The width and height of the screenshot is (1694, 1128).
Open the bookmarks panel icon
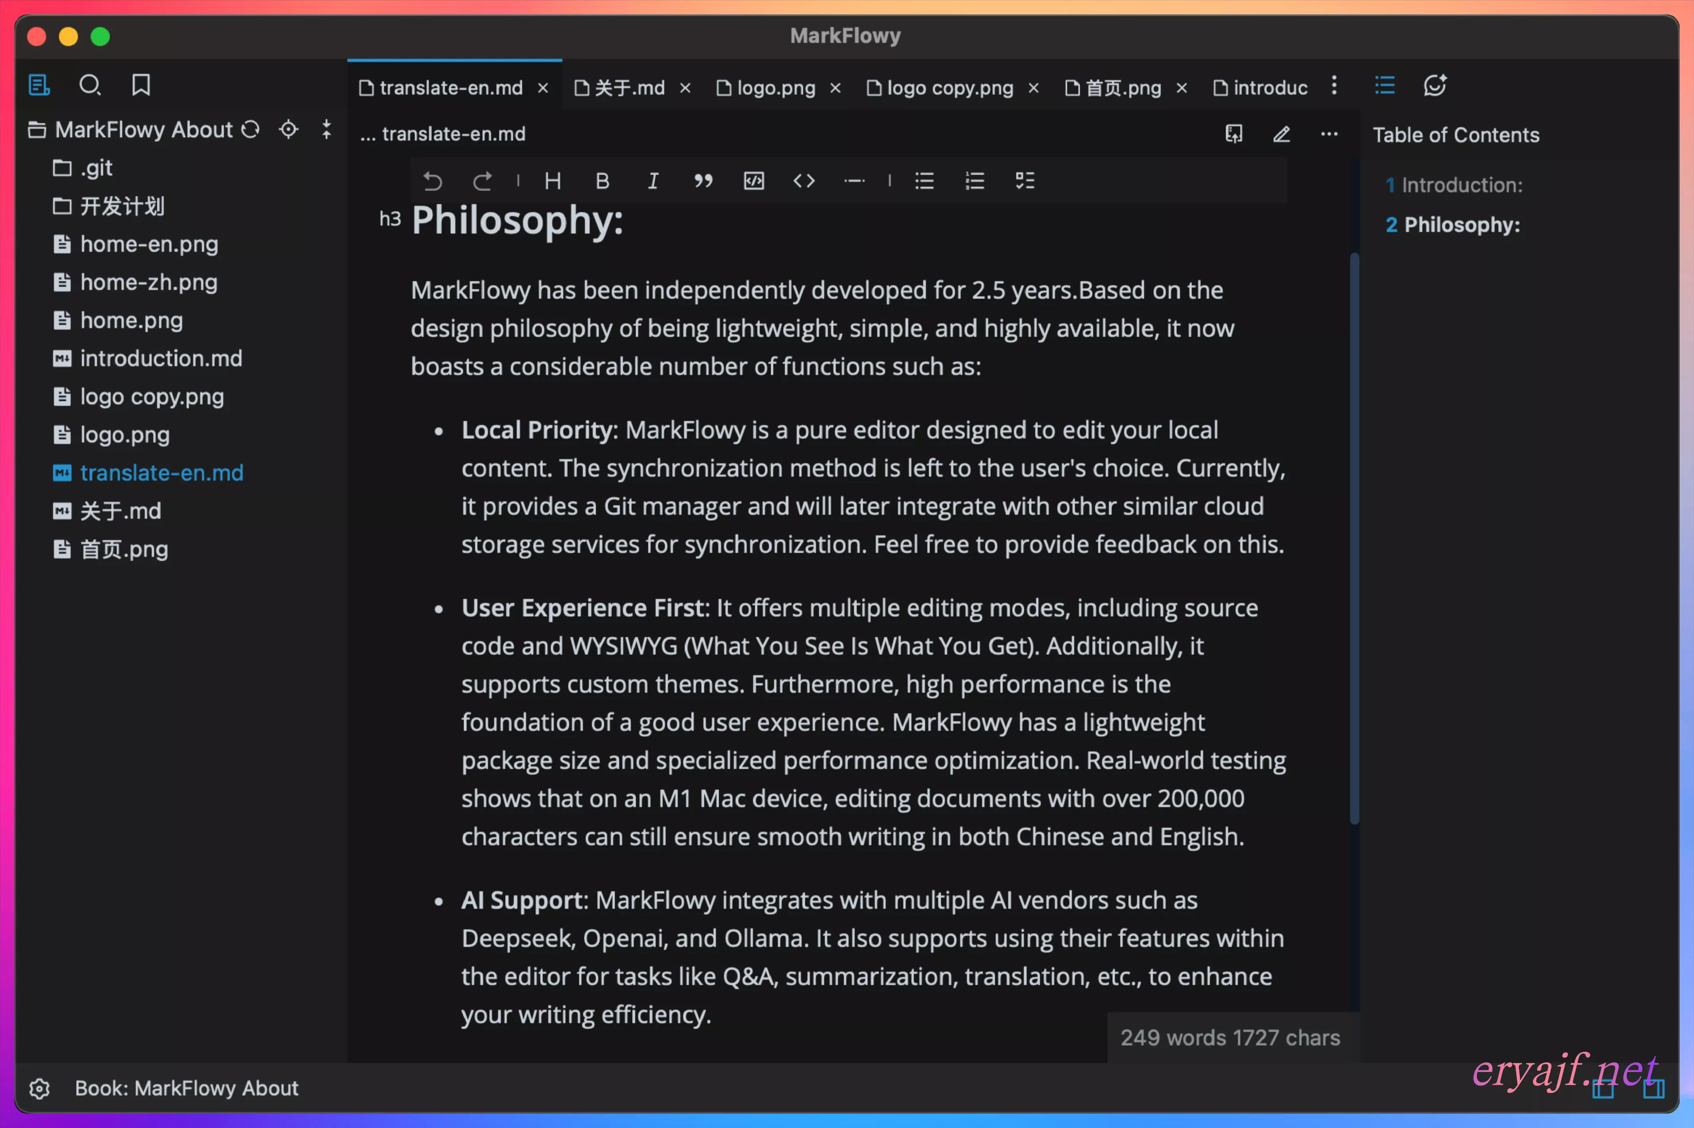point(141,85)
